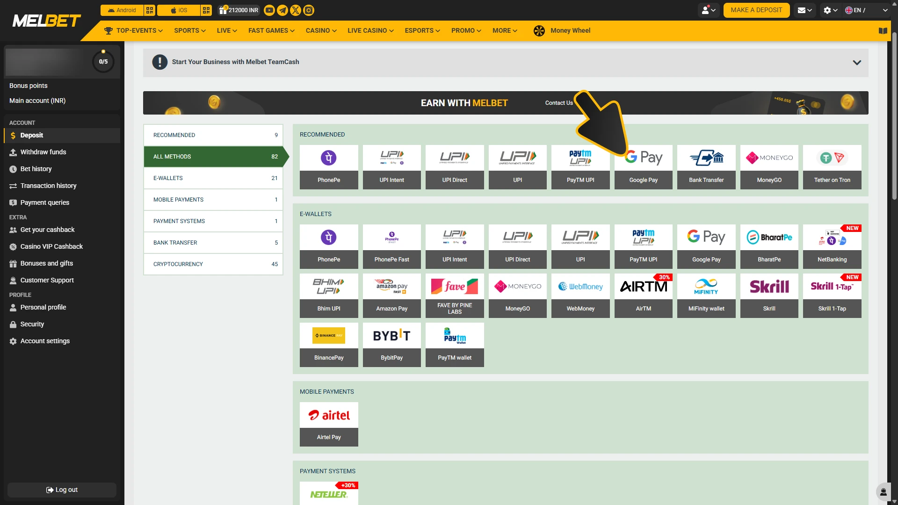Show the Android QR code icon
898x505 pixels.
(150, 10)
